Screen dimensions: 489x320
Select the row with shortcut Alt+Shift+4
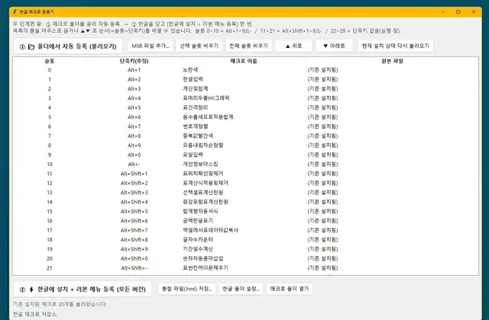(245, 202)
